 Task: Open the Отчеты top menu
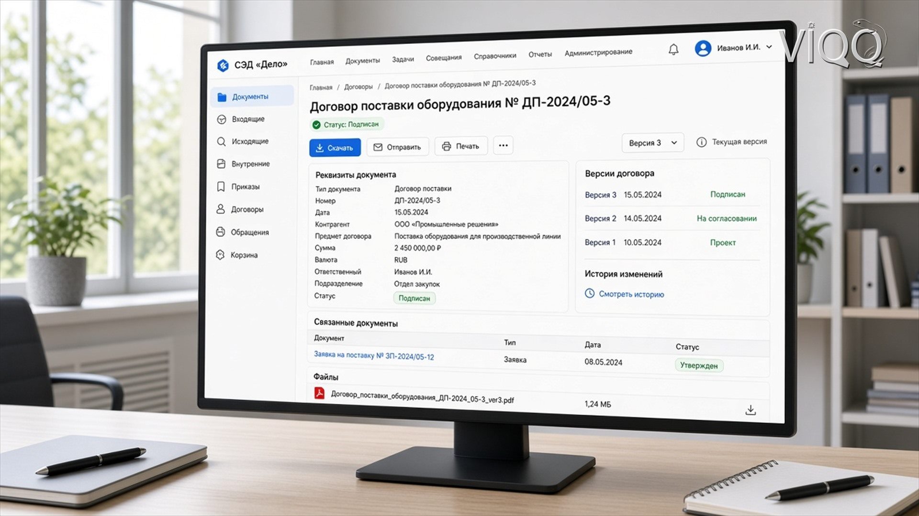(540, 54)
